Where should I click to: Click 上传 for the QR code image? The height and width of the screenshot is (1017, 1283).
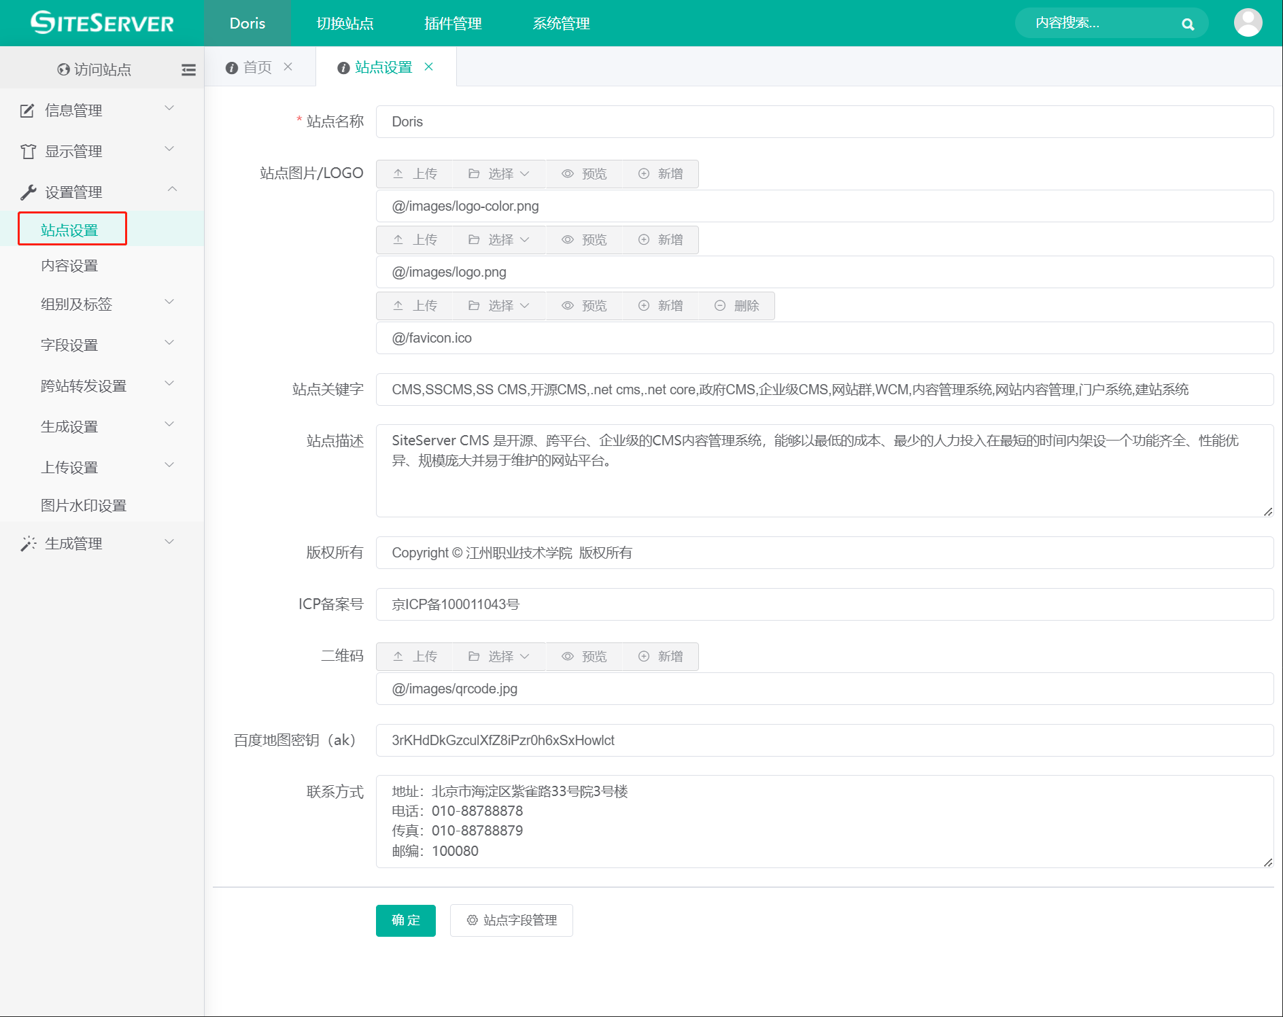pyautogui.click(x=415, y=657)
